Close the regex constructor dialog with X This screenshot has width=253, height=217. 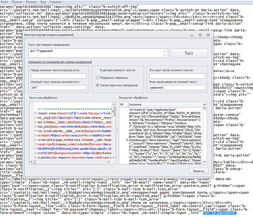coord(208,35)
